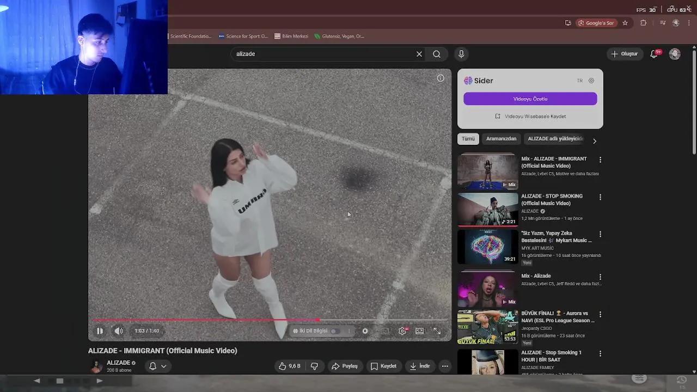Activate fullscreen on the video player
The height and width of the screenshot is (392, 697).
(437, 330)
